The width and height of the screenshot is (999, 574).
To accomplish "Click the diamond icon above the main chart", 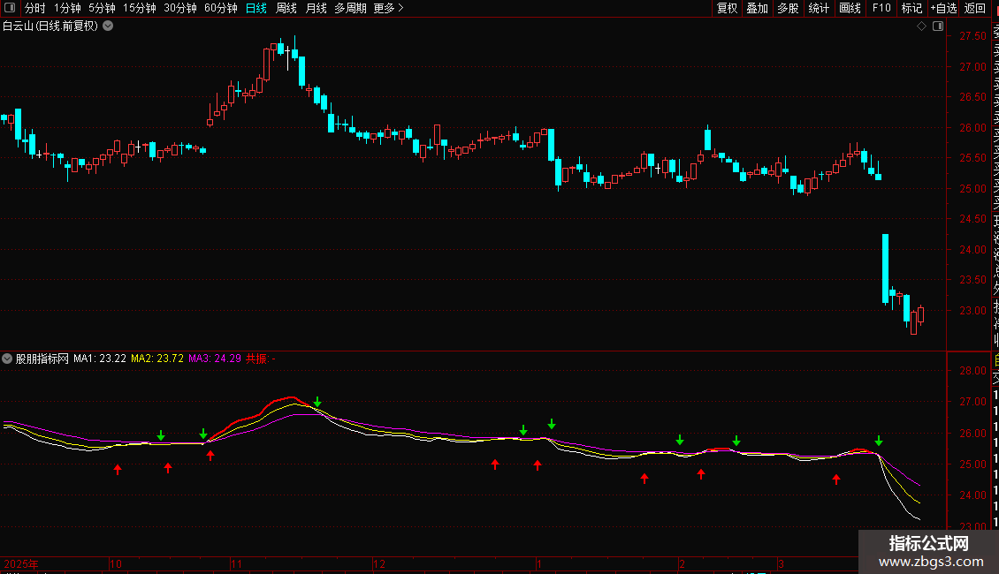I will [921, 26].
